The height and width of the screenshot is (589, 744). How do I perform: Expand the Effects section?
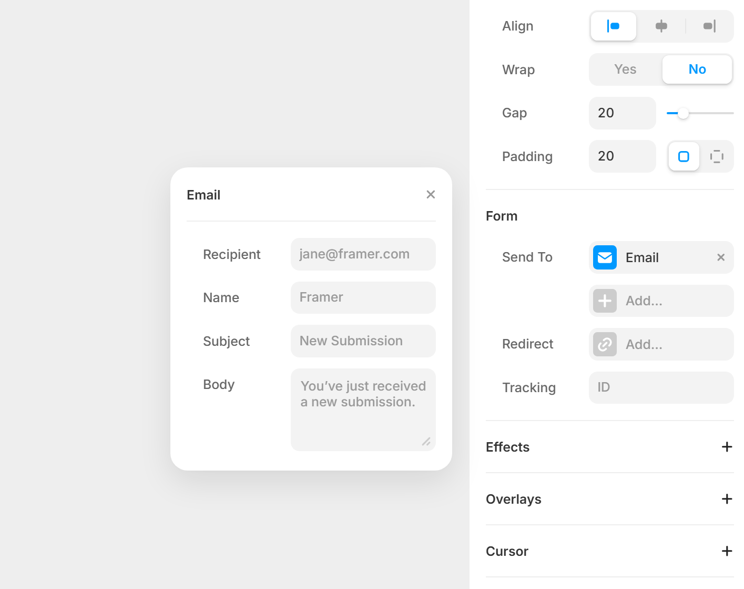[727, 447]
